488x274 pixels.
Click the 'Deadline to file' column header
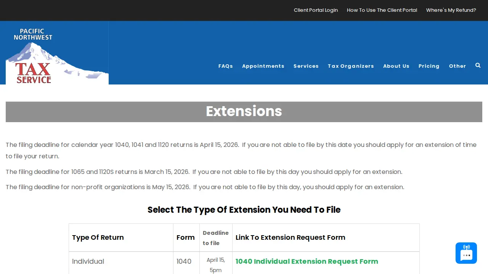click(x=216, y=238)
